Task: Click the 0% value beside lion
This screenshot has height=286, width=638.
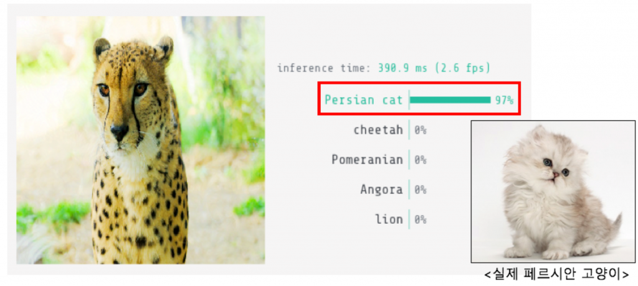Action: pos(421,219)
